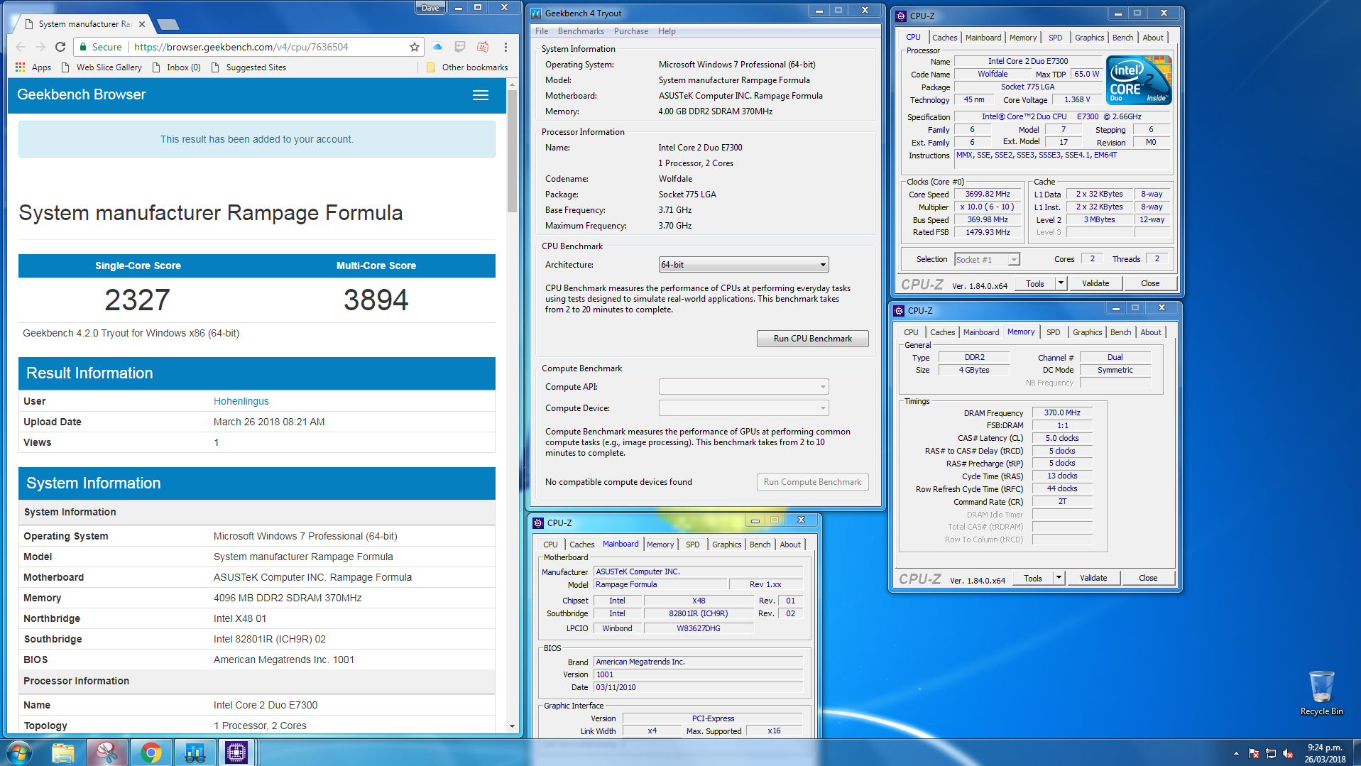
Task: Select Bench tab in Mainboard CPU-Z window
Action: click(760, 545)
